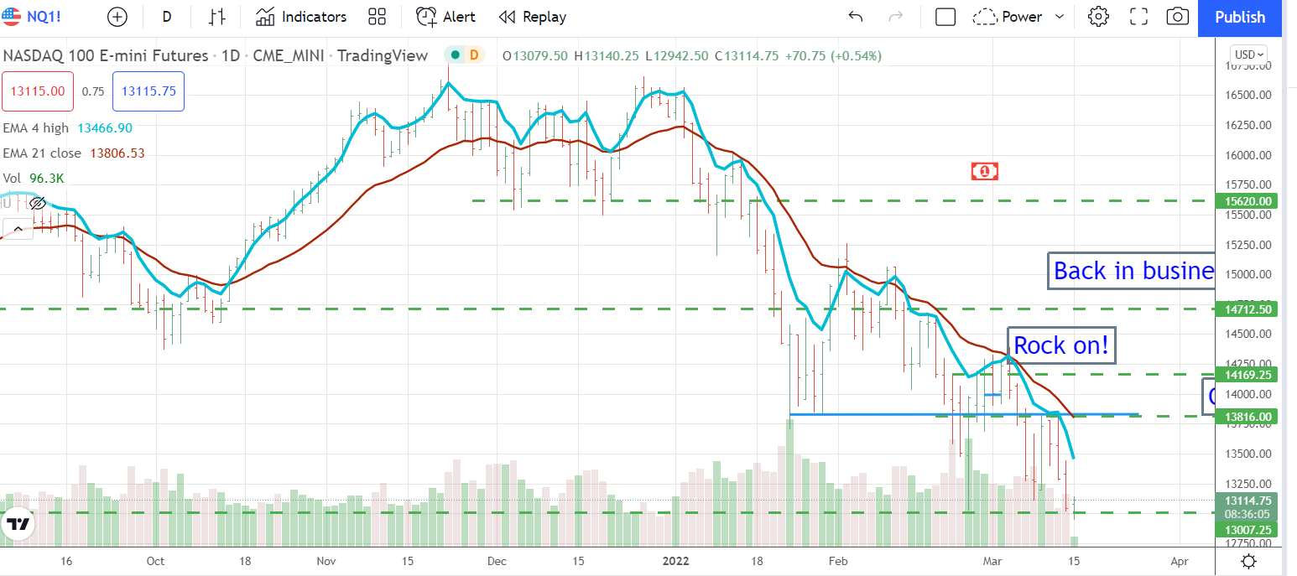Toggle hidden indicator eye icon

[37, 203]
